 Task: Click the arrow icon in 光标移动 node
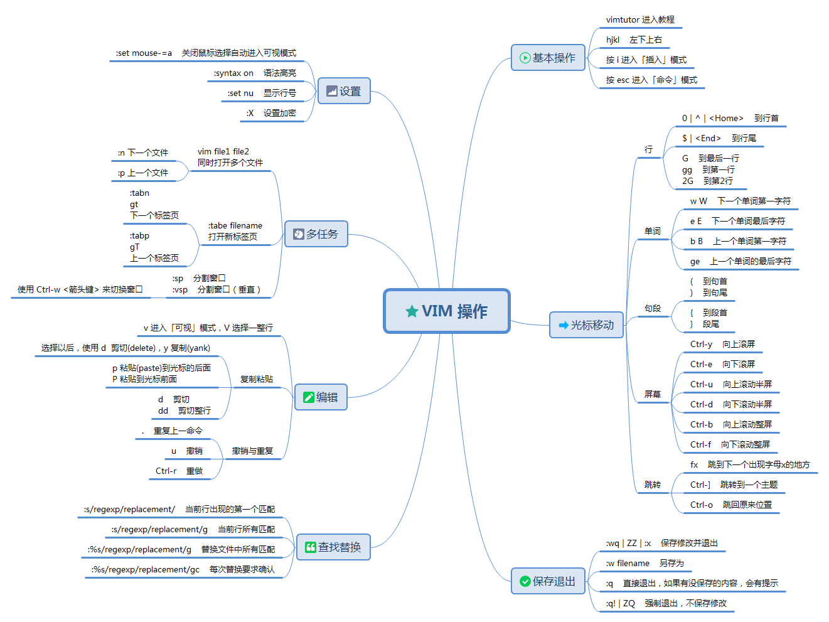pyautogui.click(x=564, y=325)
